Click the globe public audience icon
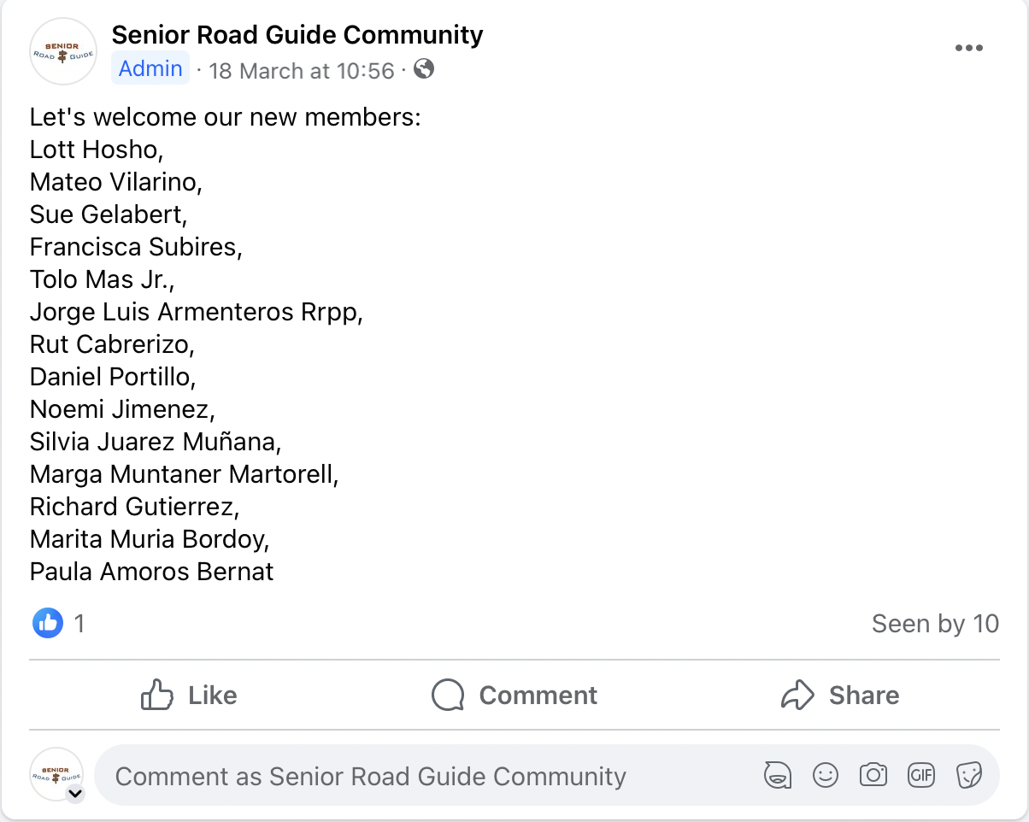 pos(424,68)
